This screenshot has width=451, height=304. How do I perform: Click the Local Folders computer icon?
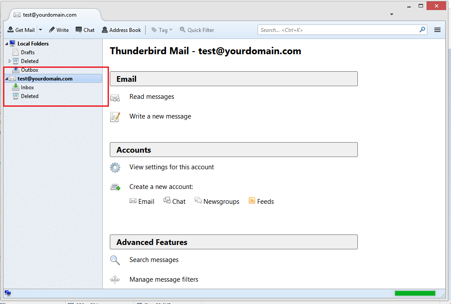coord(12,43)
